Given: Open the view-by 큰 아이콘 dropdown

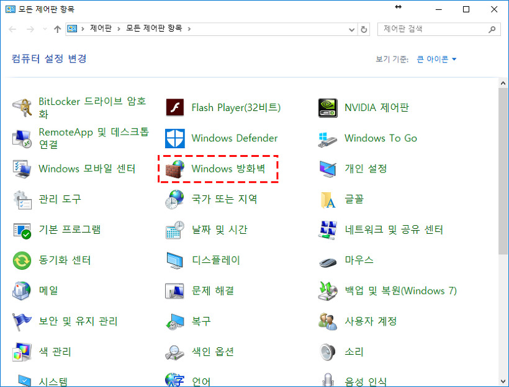Looking at the screenshot, I should (436, 59).
